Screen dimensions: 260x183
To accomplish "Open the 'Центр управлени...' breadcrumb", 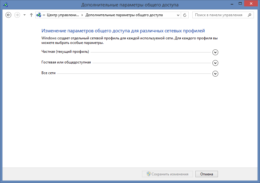I will [x=63, y=15].
